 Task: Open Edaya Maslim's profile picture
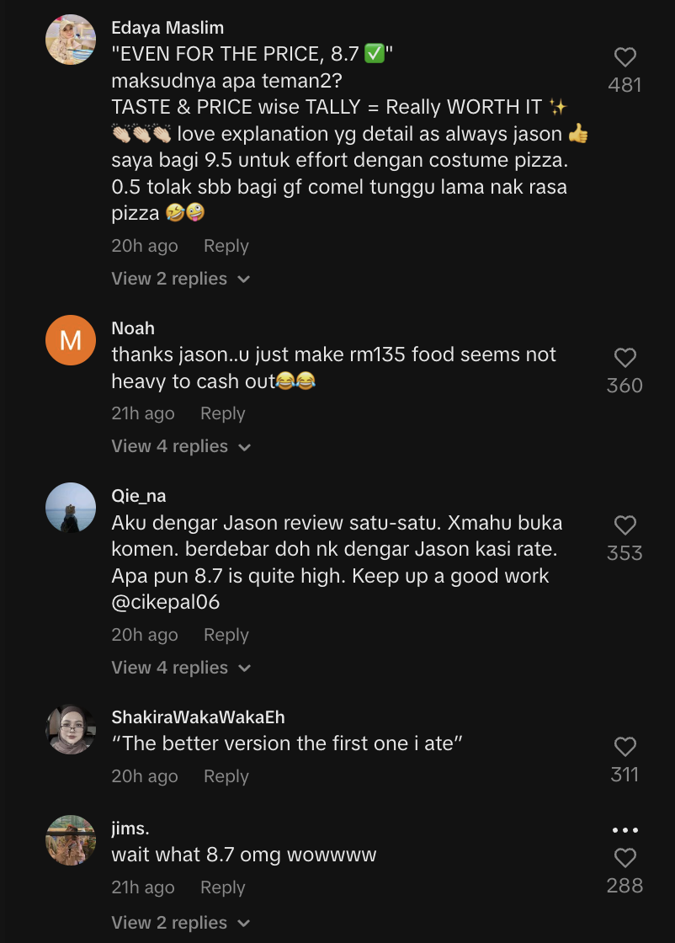(x=71, y=40)
